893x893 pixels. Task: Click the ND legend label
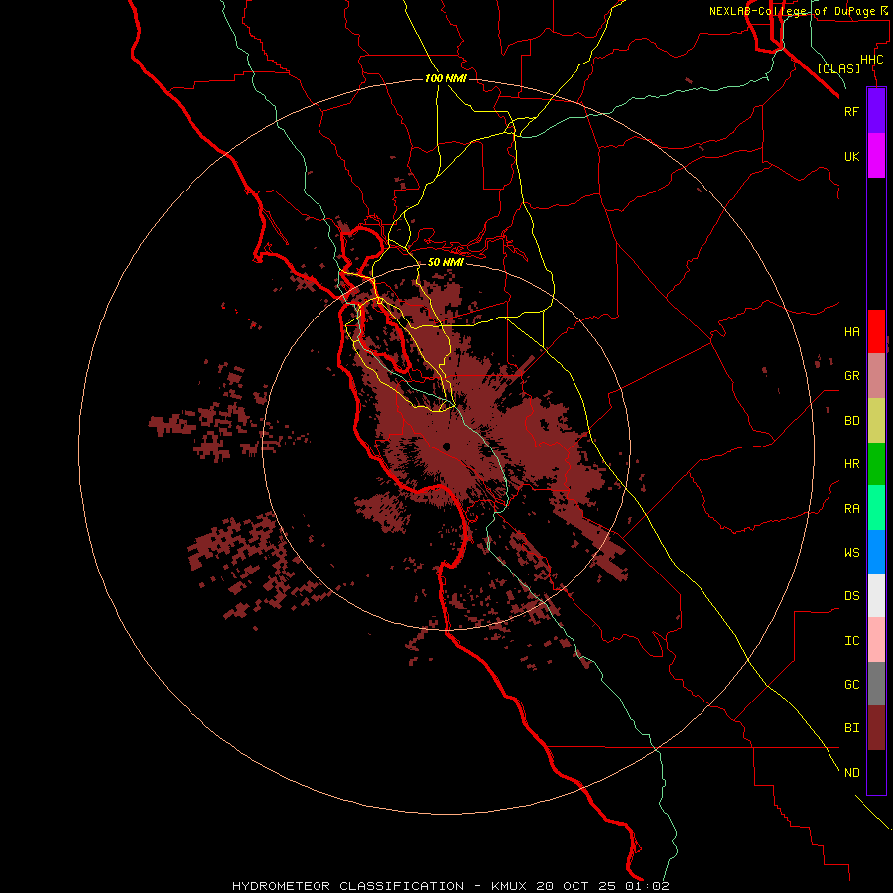click(851, 772)
